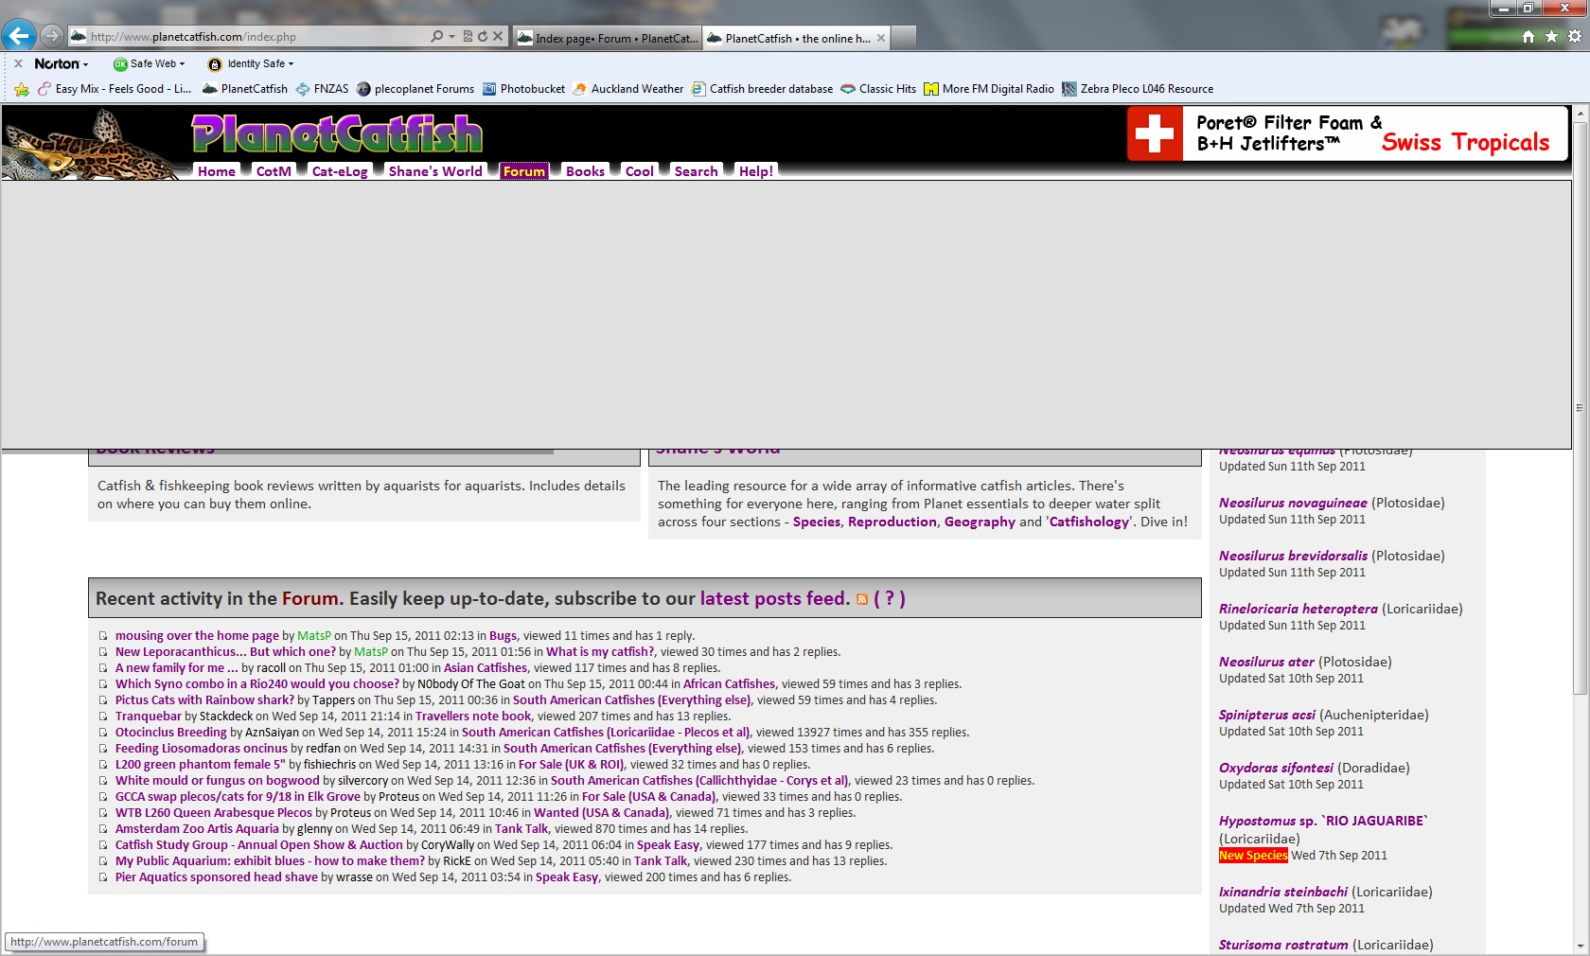The width and height of the screenshot is (1590, 956).
Task: Open the Easy Mix - Feels Good favorite
Action: pos(115,89)
